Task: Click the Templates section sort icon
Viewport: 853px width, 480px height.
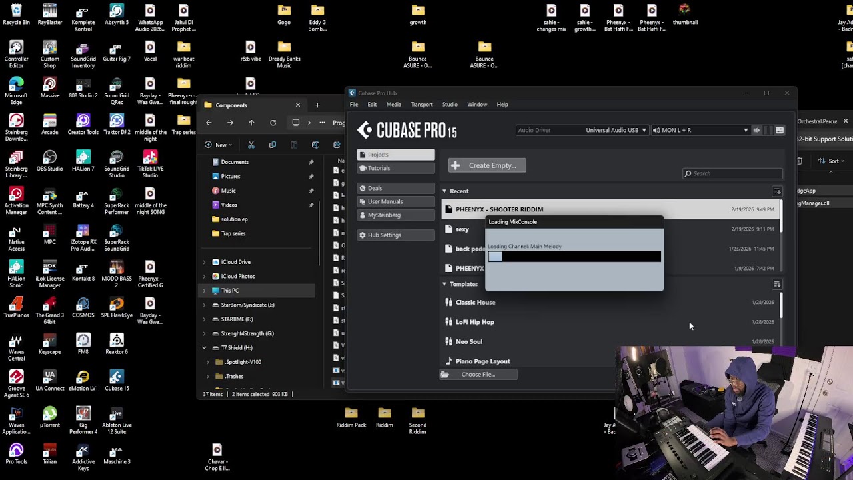Action: (777, 284)
